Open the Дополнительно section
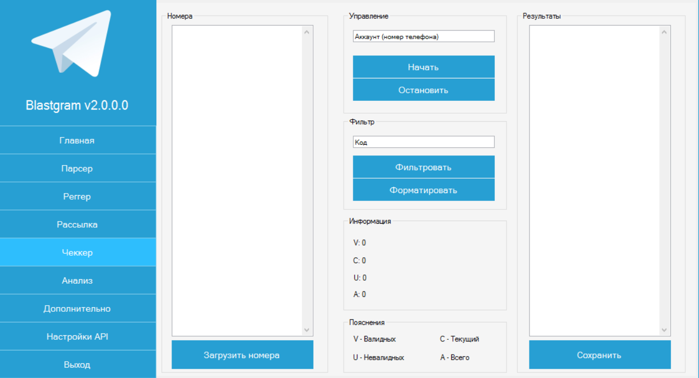The width and height of the screenshot is (699, 378). point(77,309)
